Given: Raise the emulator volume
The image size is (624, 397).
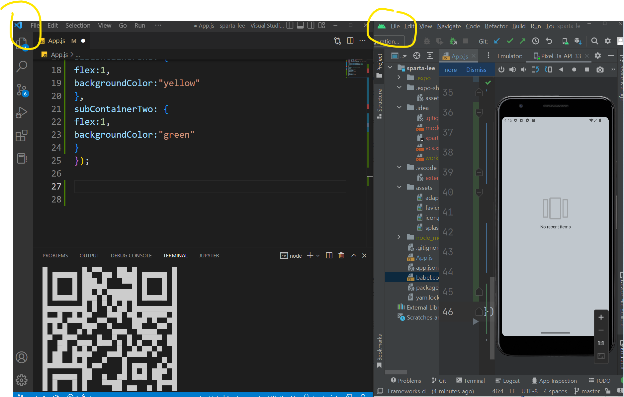Looking at the screenshot, I should coord(513,69).
